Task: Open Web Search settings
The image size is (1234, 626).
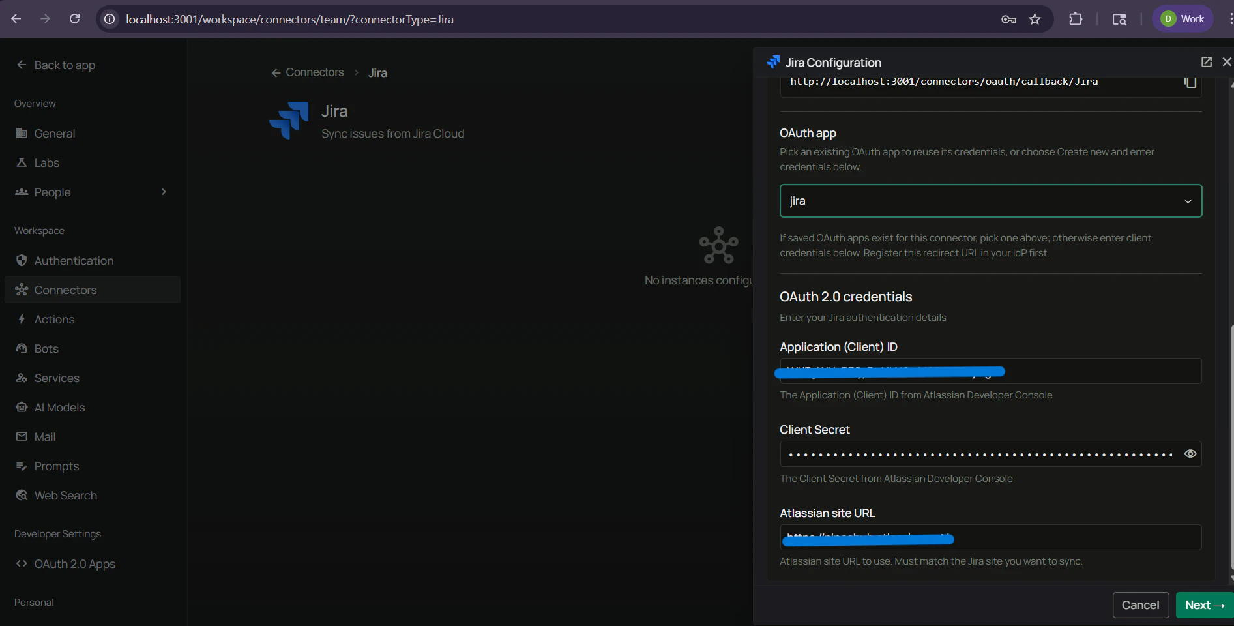Action: 92,495
